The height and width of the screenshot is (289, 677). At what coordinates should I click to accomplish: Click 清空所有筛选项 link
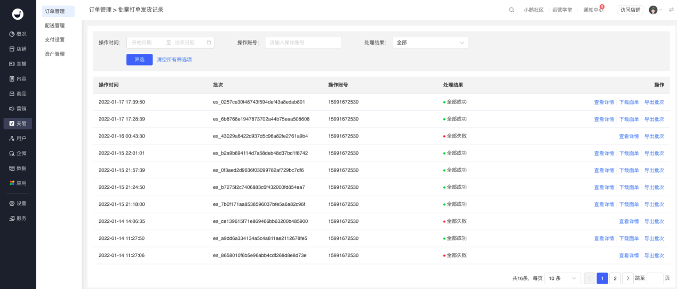(174, 60)
